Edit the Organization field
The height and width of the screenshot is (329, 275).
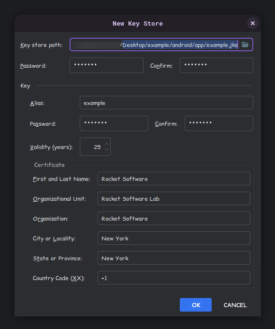(174, 218)
